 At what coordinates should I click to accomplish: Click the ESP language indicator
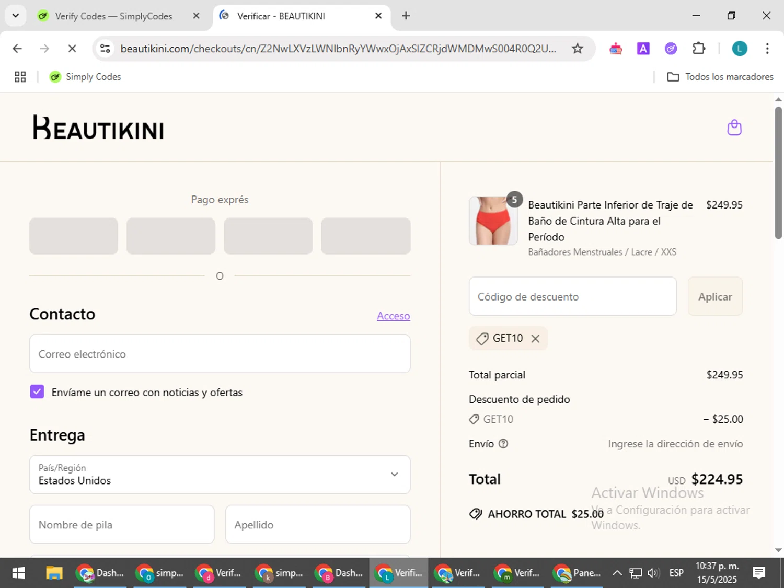676,573
